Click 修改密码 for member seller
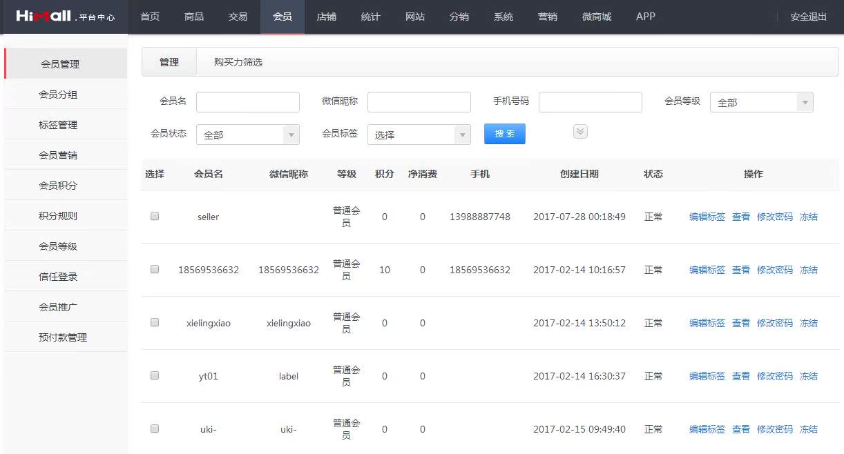 [775, 217]
